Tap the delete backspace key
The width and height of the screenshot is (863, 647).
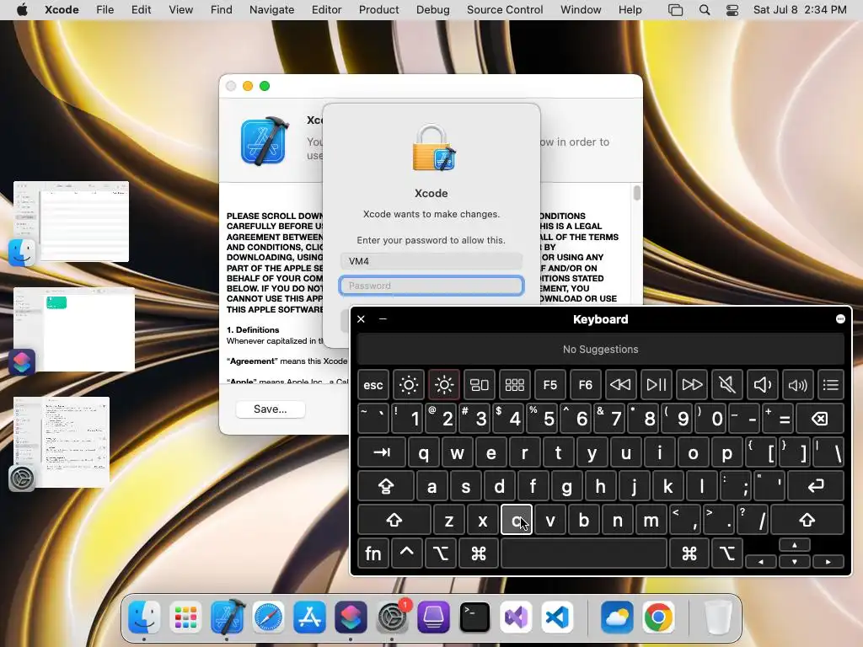[x=819, y=419]
